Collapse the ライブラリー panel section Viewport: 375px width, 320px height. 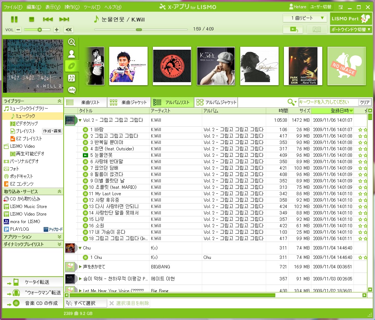pyautogui.click(x=59, y=101)
